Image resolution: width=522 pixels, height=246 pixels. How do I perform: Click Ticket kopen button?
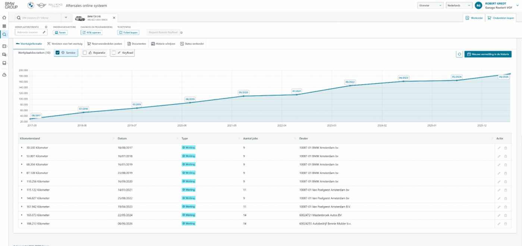[x=128, y=32]
